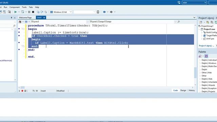Open the Tools menu

click(24, 7)
